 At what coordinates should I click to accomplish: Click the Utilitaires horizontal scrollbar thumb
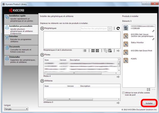[70, 99]
